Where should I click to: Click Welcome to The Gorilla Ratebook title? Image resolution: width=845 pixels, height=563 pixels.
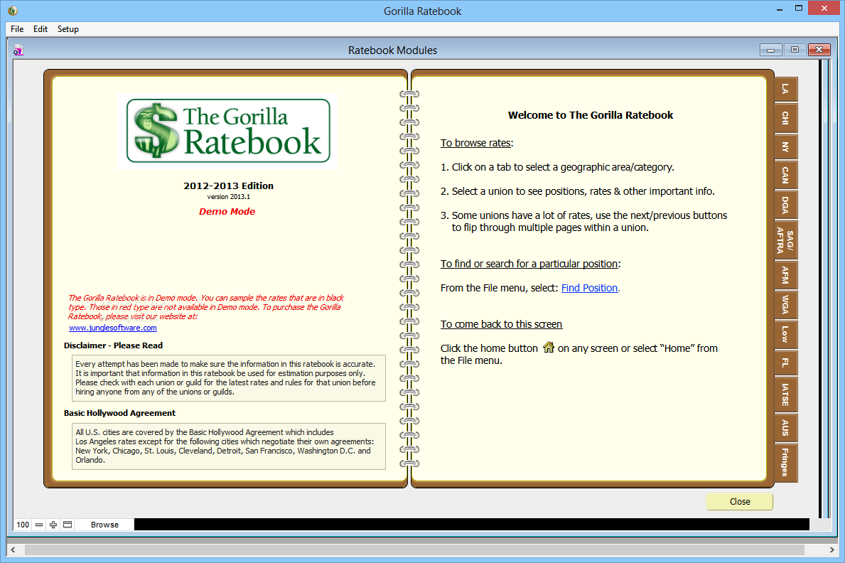[x=591, y=115]
